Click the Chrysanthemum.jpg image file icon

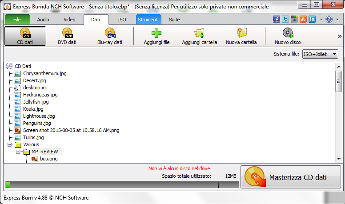click(x=18, y=73)
